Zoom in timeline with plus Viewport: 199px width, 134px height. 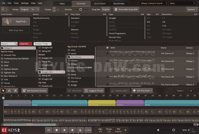coord(197,125)
